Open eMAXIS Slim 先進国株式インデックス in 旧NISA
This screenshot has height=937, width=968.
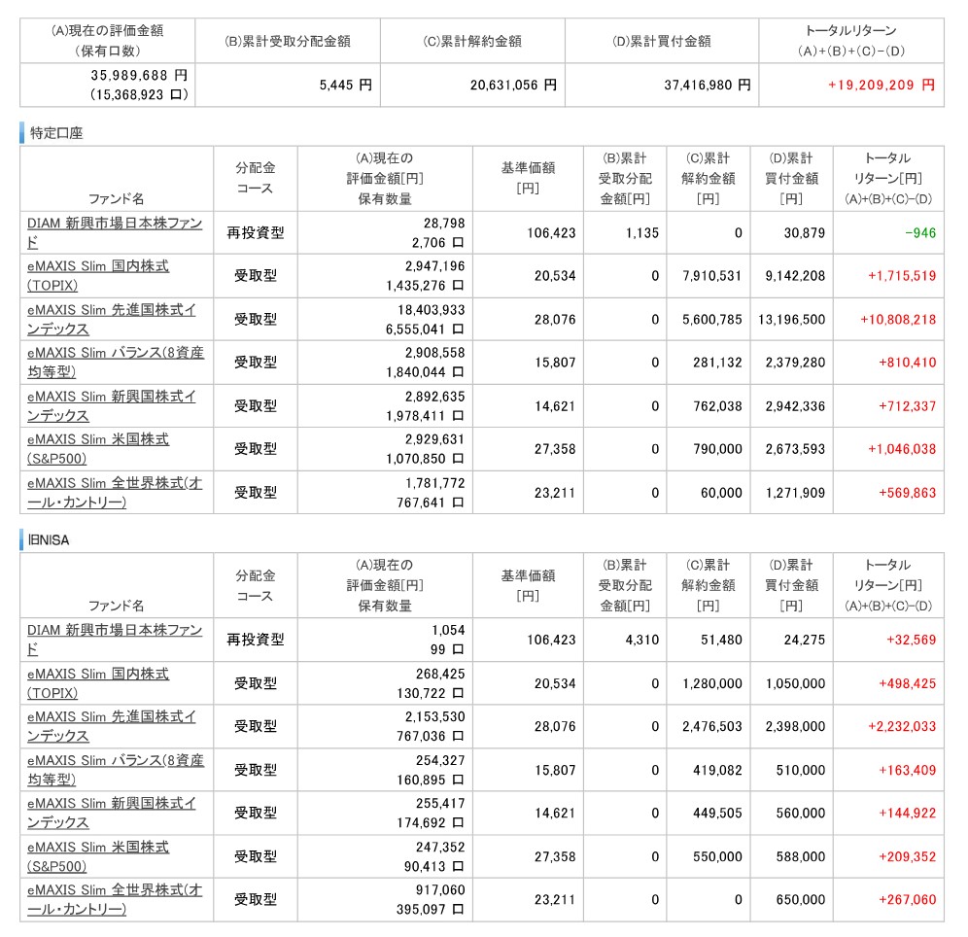pyautogui.click(x=112, y=725)
